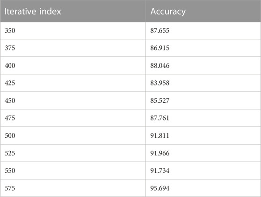Viewport: 261px width, 197px height.
Task: Select the accuracy value 87.761
Action: coord(159,118)
